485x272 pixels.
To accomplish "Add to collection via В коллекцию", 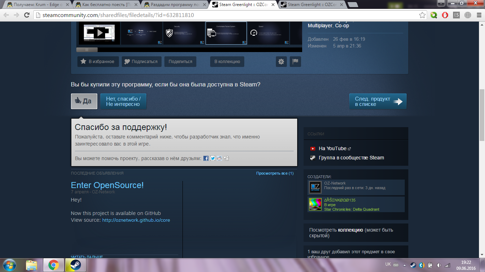I will click(x=227, y=62).
